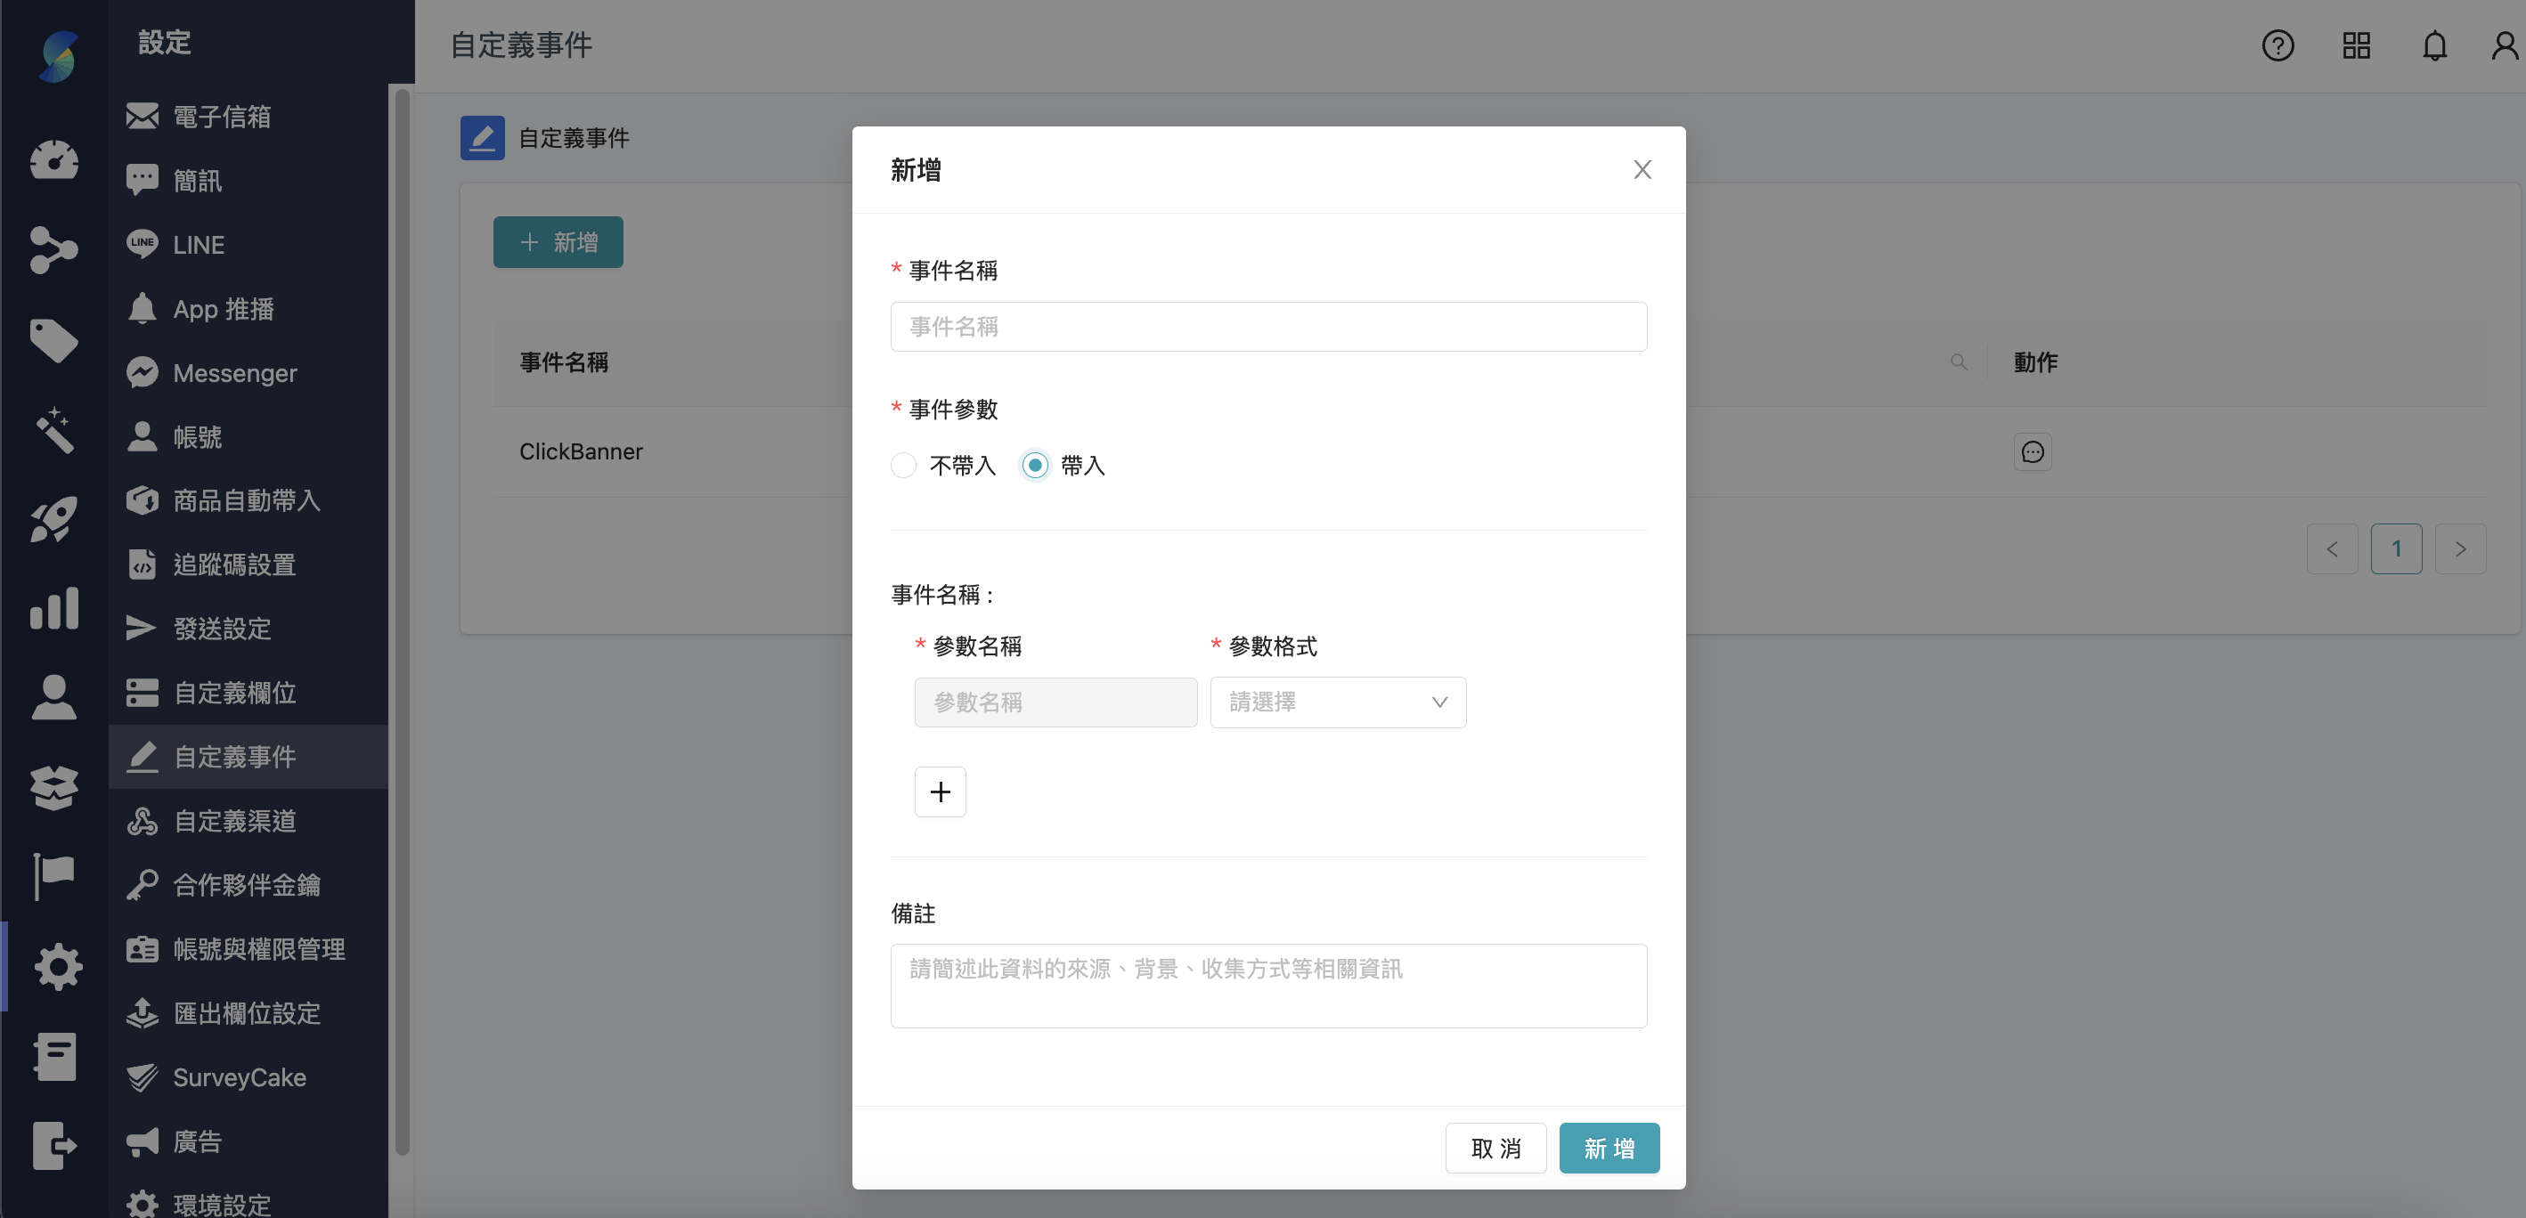
Task: Open the SurveyCake settings item
Action: click(239, 1077)
